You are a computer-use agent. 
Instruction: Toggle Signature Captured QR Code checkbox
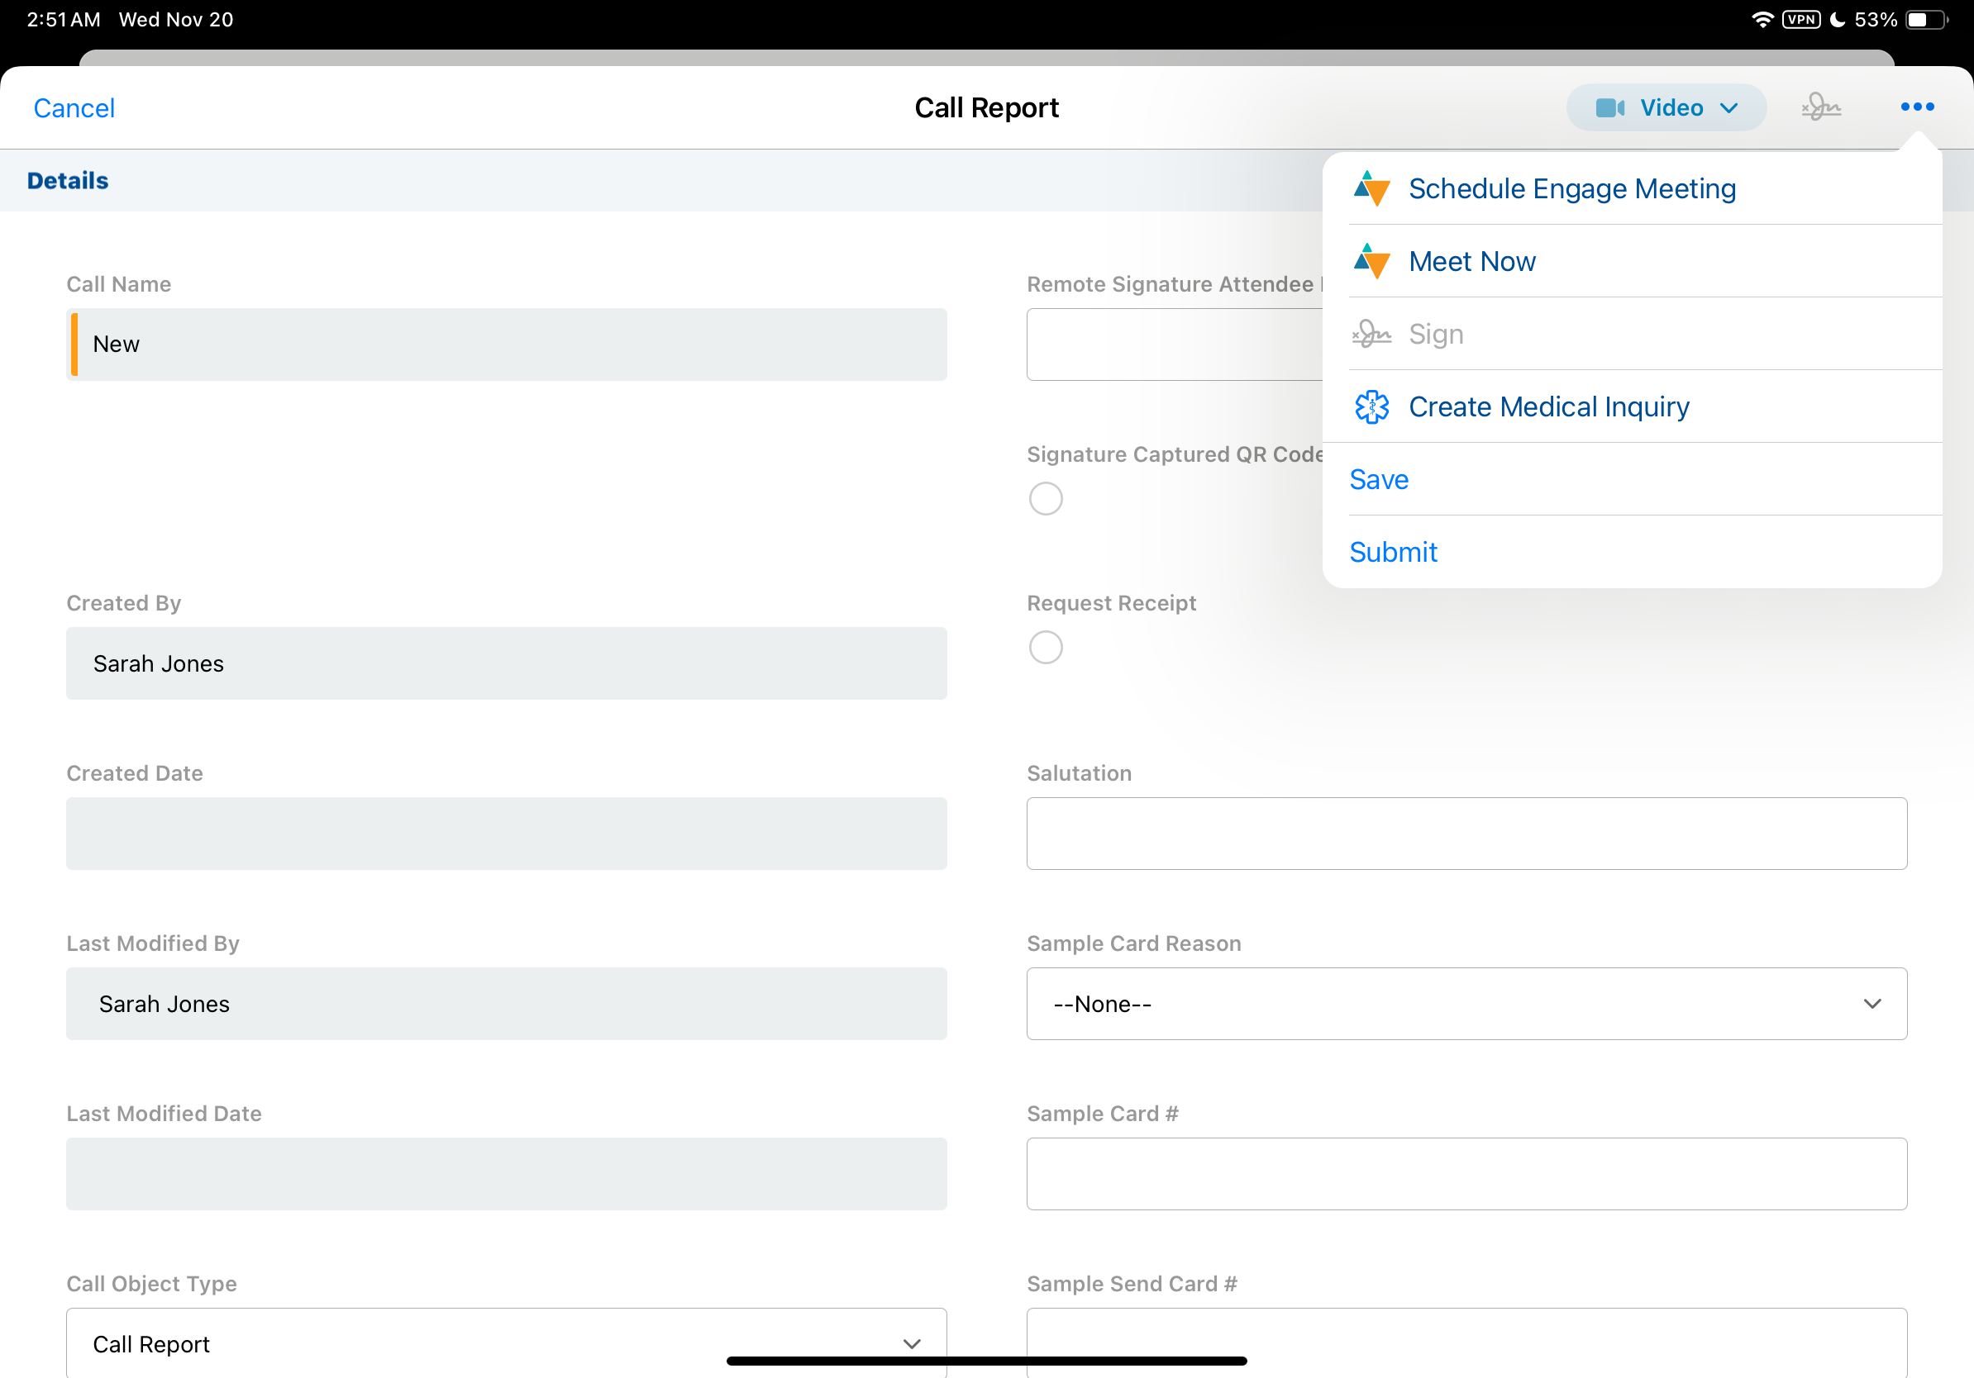tap(1046, 498)
